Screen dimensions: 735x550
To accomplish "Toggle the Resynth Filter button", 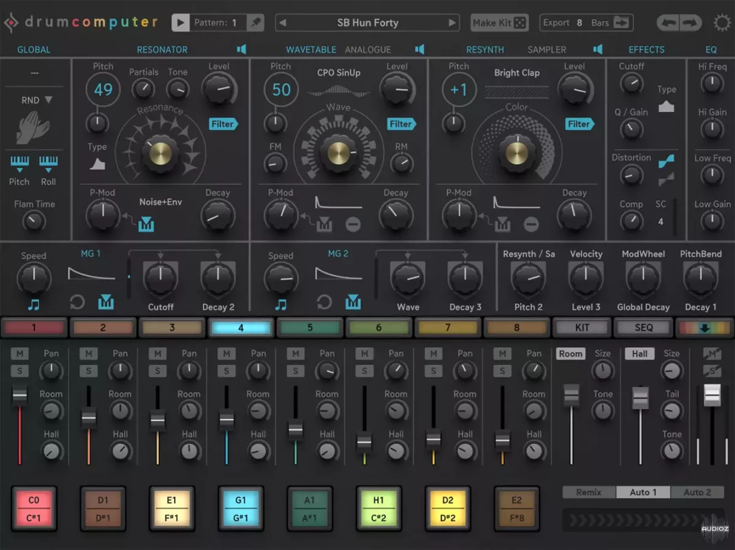I will 579,124.
